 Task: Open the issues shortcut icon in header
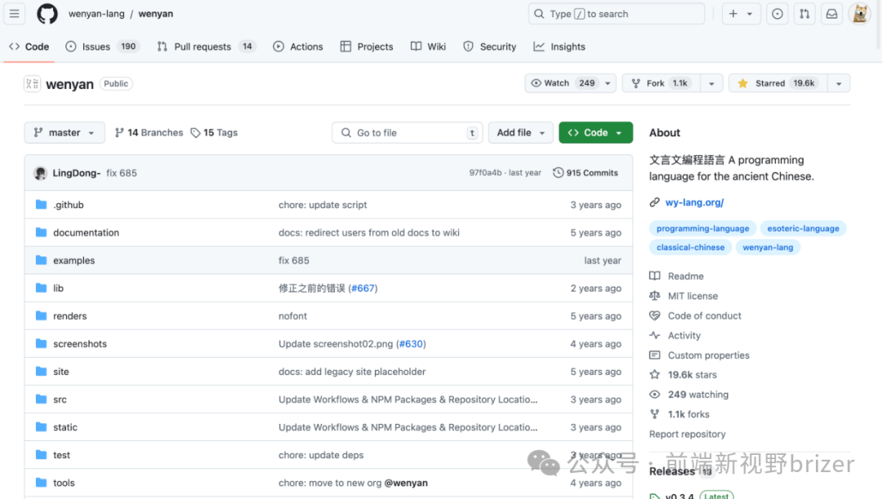pyautogui.click(x=777, y=14)
